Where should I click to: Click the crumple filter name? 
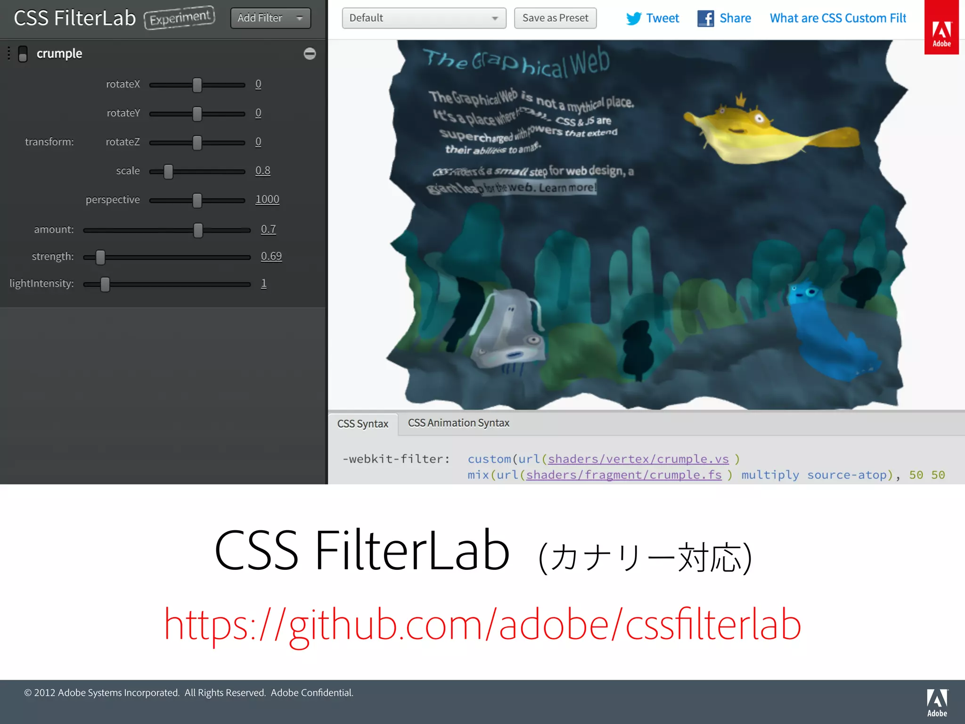(x=59, y=54)
